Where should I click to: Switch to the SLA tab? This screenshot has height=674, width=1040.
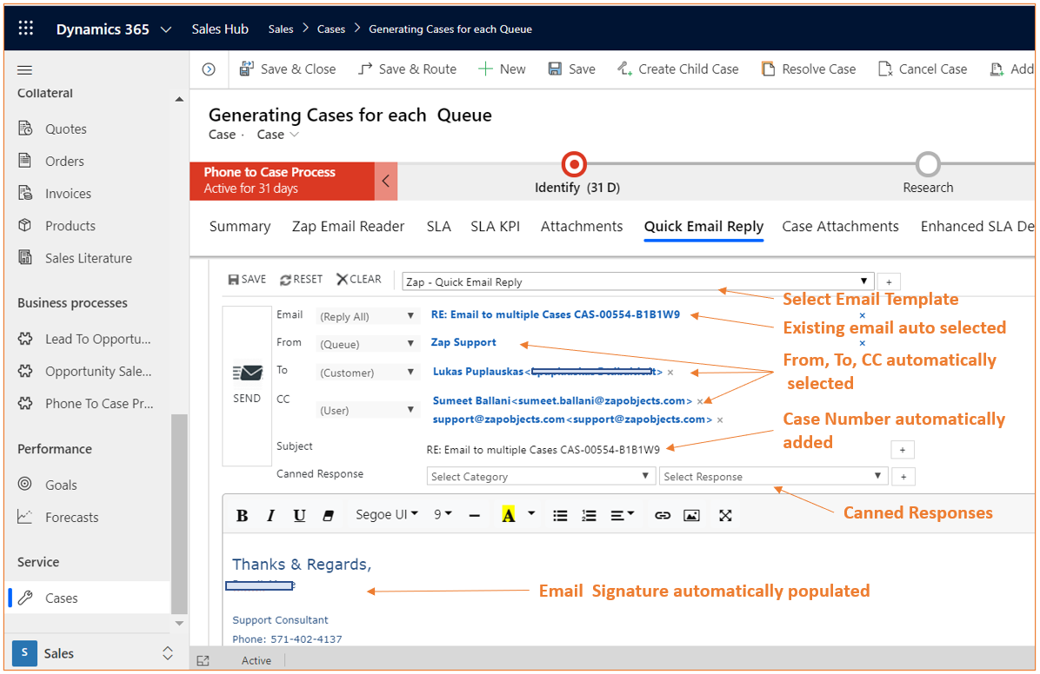[438, 227]
